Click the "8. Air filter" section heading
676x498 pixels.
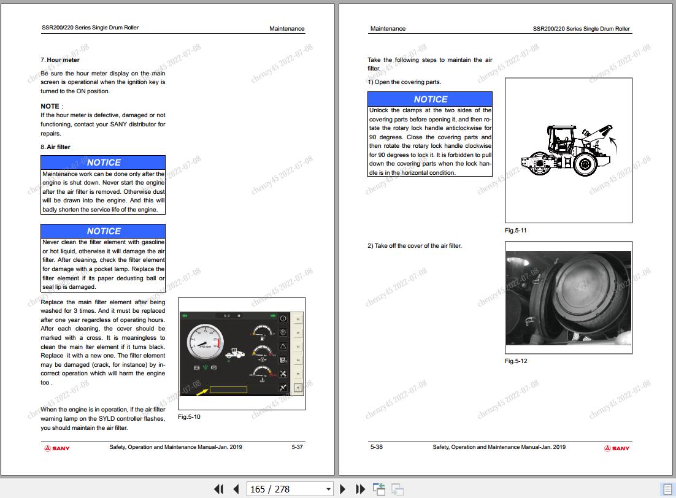pos(56,147)
